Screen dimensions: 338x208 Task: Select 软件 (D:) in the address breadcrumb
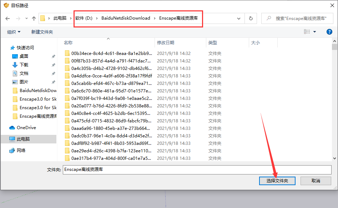pyautogui.click(x=84, y=18)
